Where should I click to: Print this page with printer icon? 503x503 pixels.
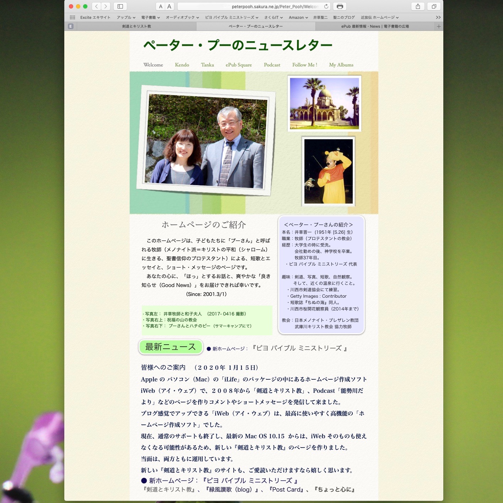(x=340, y=6)
